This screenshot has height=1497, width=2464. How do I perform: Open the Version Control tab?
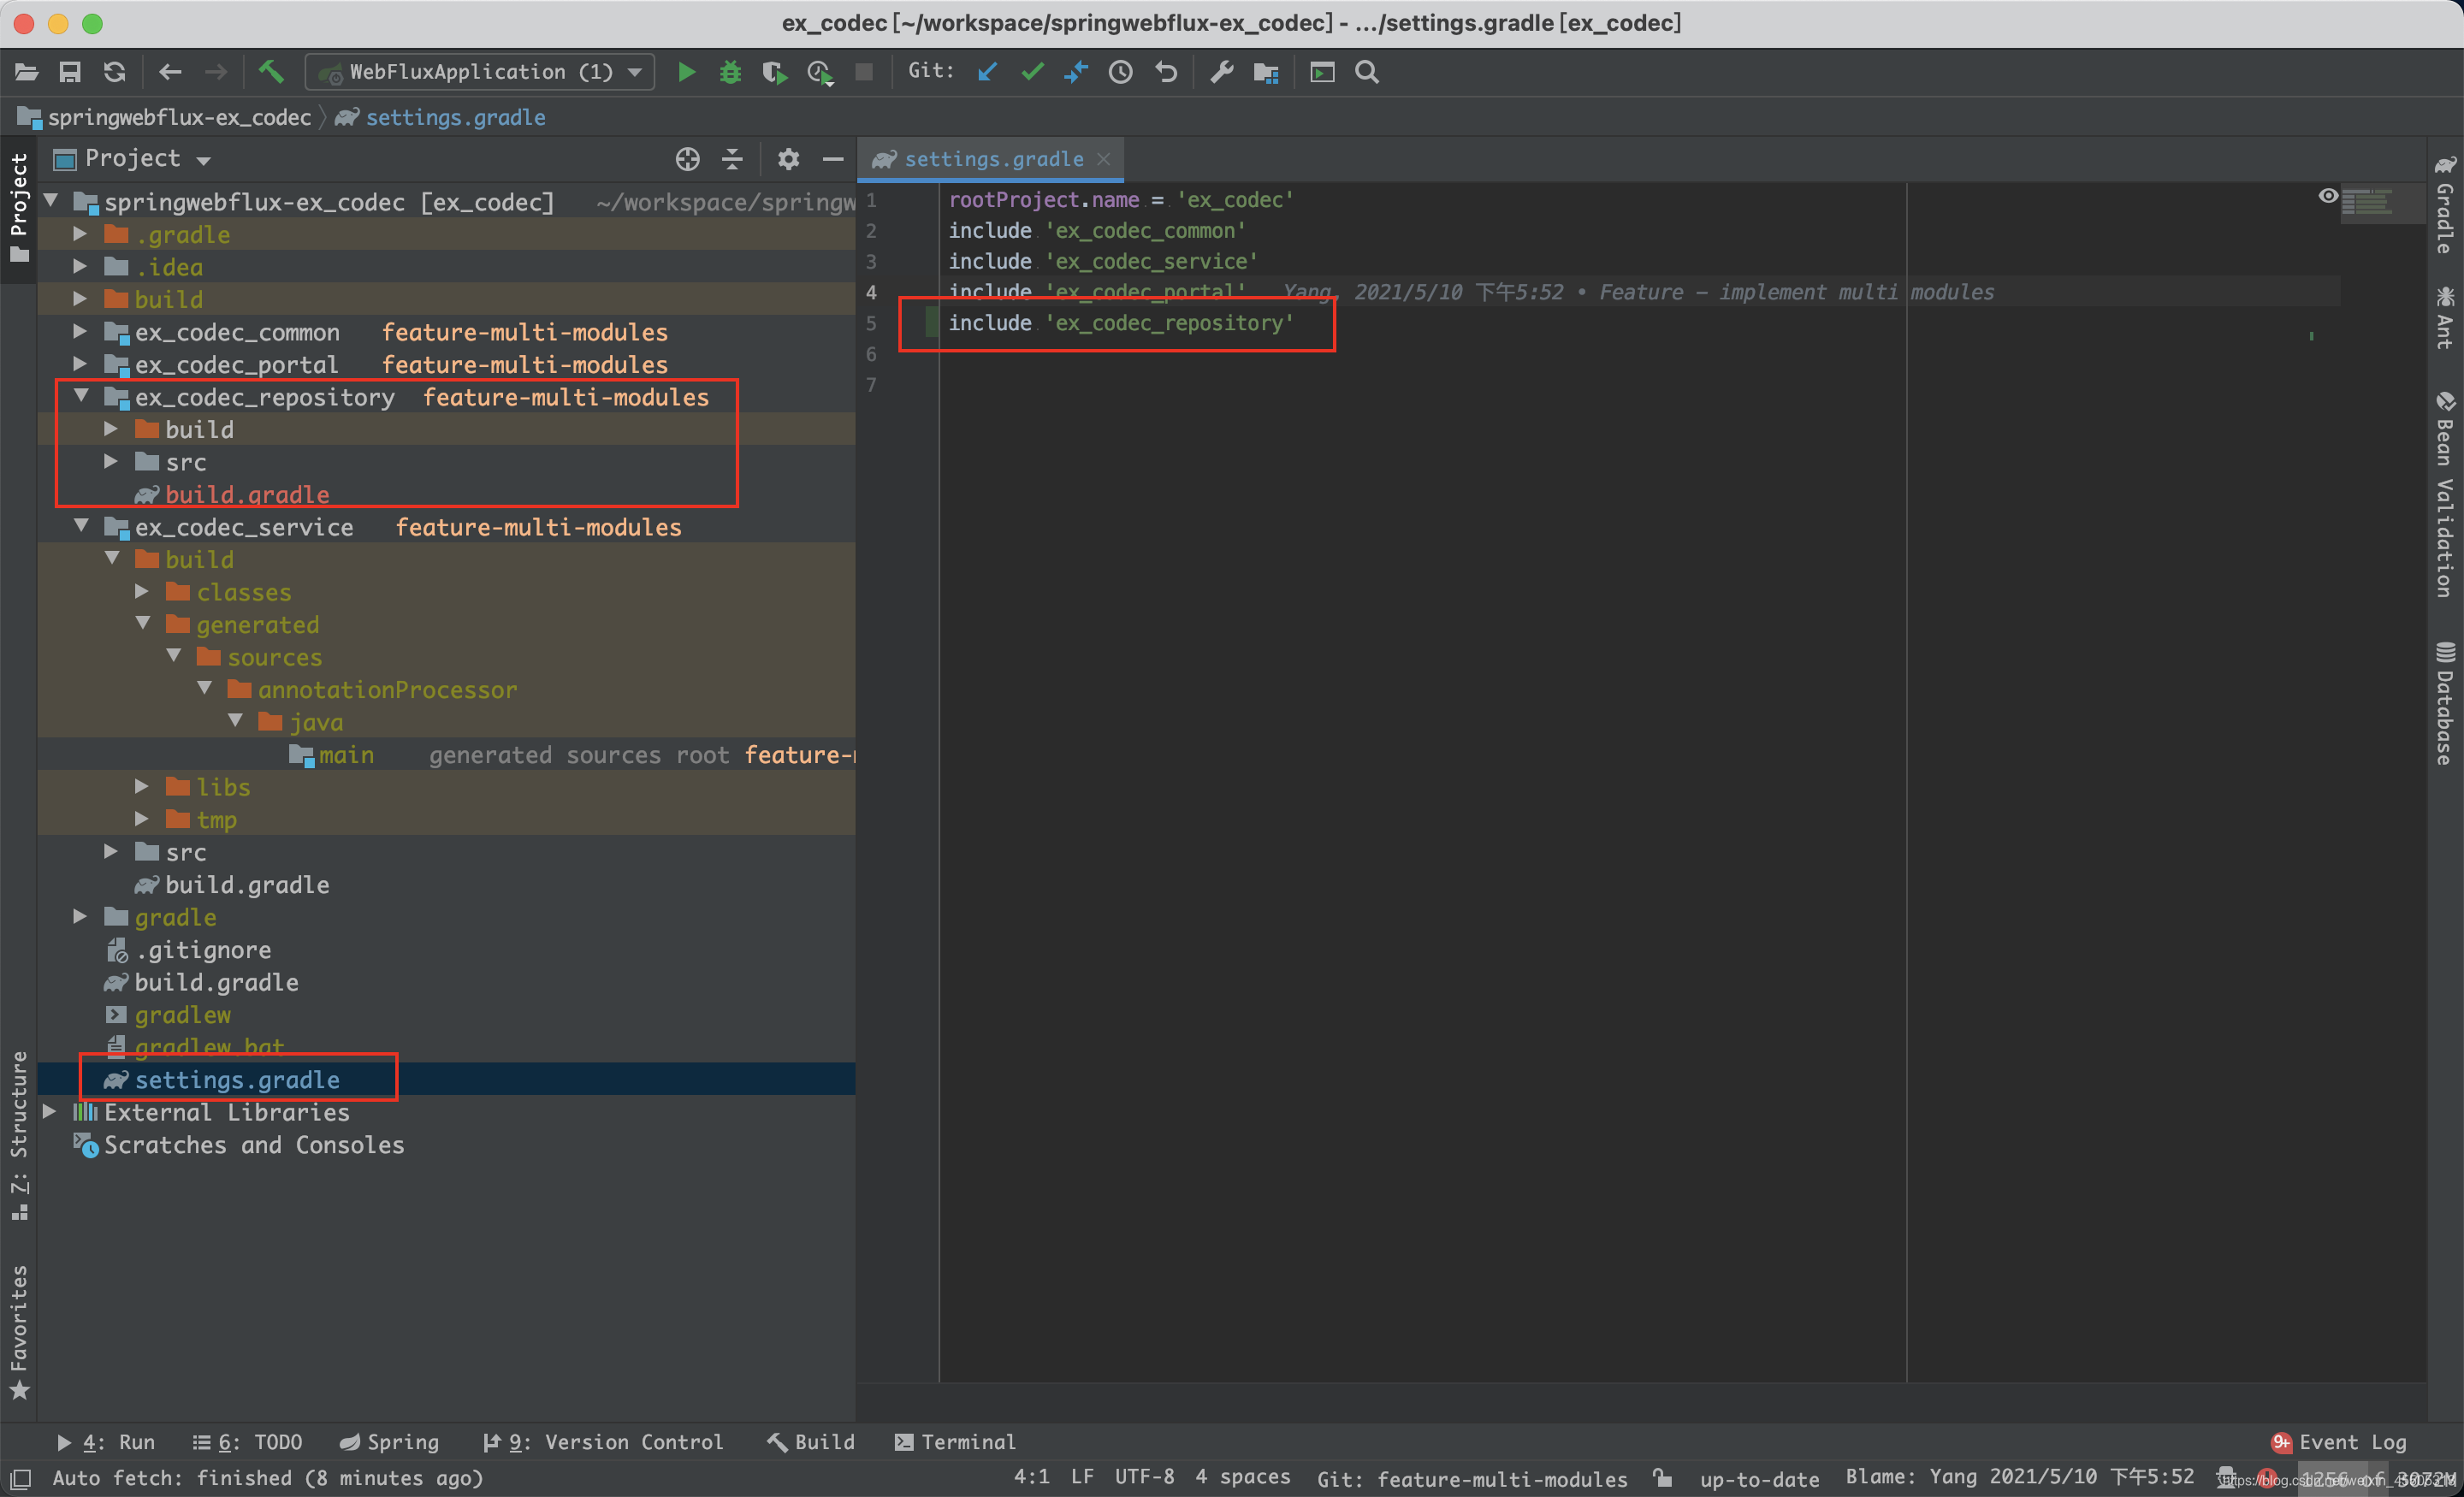(x=603, y=1442)
